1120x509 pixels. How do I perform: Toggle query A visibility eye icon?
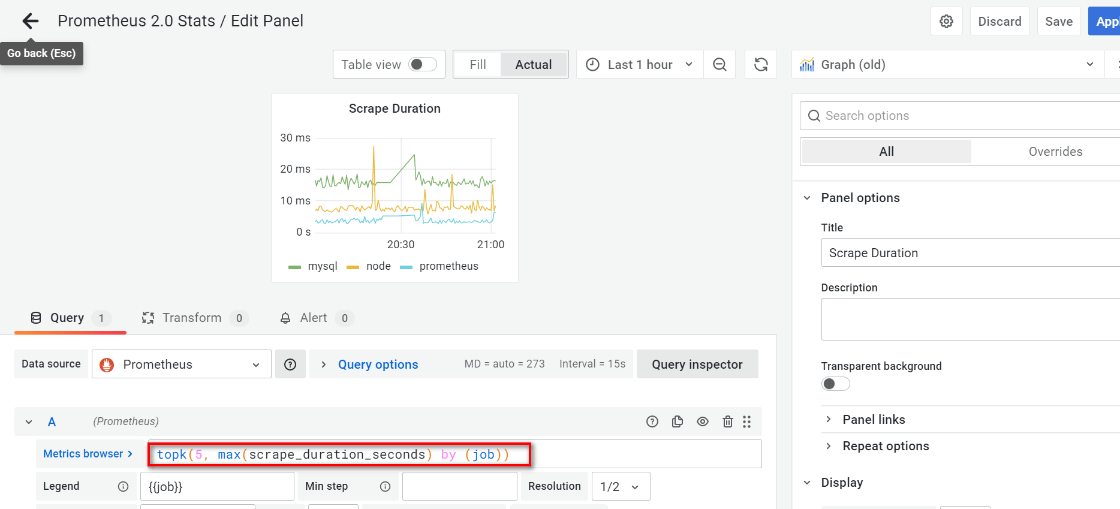point(703,421)
